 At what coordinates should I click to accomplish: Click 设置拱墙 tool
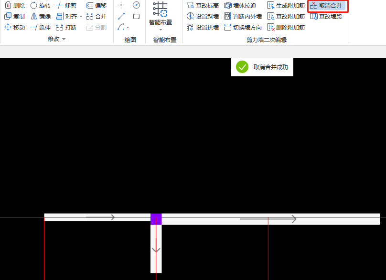pos(203,27)
